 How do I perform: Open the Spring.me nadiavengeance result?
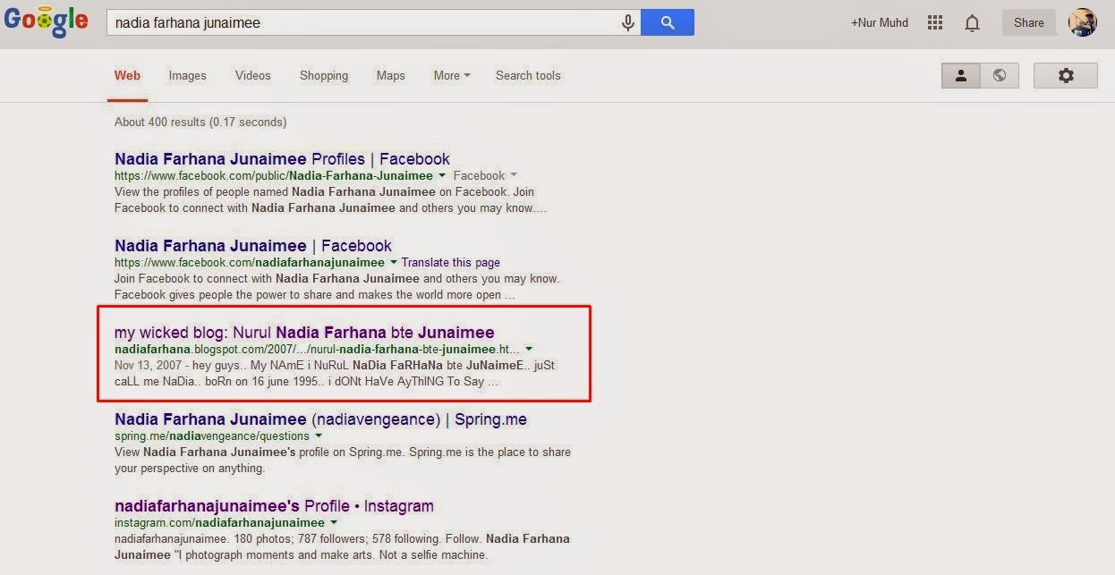click(320, 419)
